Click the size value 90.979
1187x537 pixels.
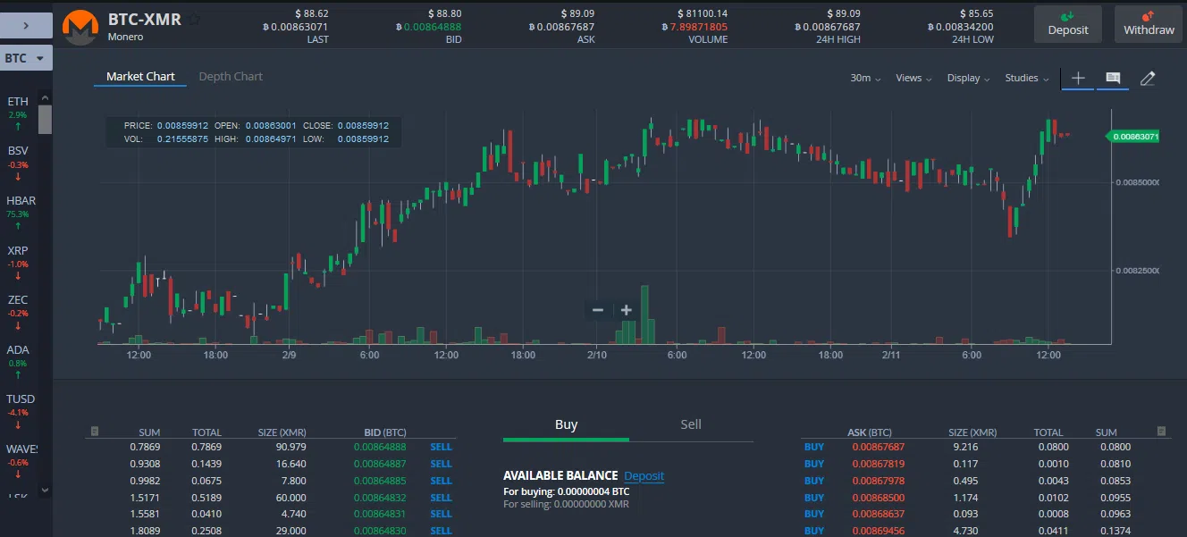pyautogui.click(x=290, y=447)
